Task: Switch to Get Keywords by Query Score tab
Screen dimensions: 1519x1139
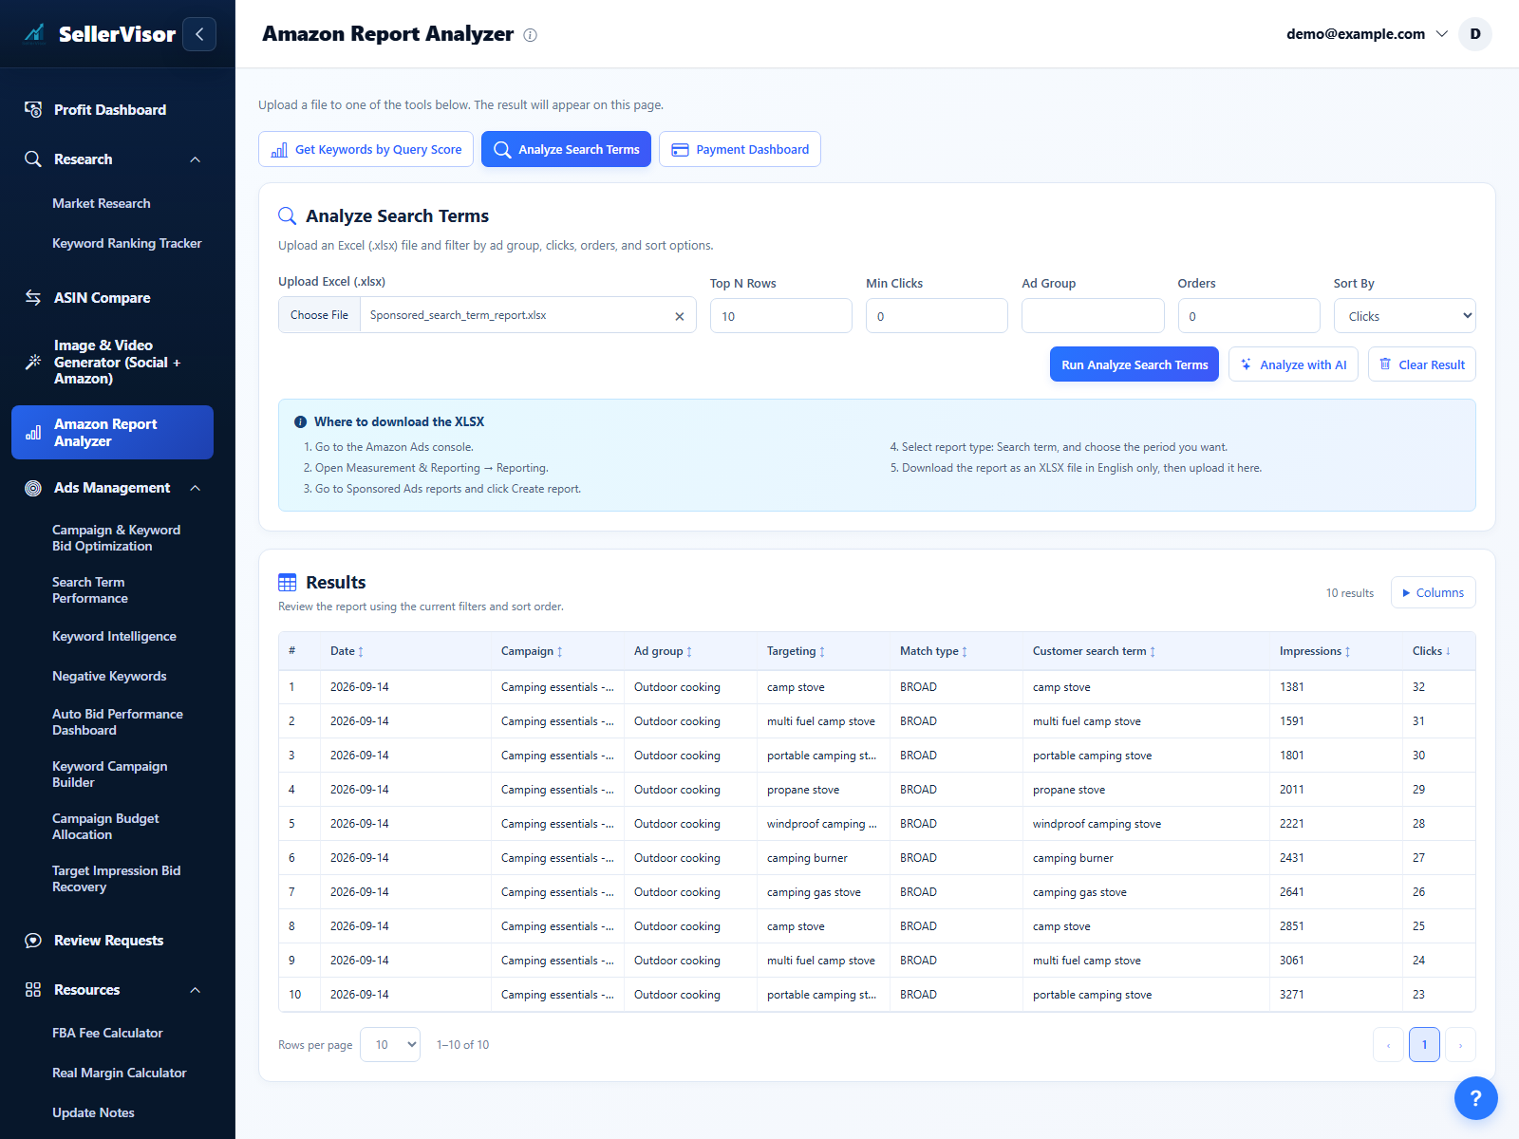Action: click(366, 149)
